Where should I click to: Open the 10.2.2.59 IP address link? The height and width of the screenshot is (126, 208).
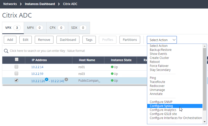[37, 74]
